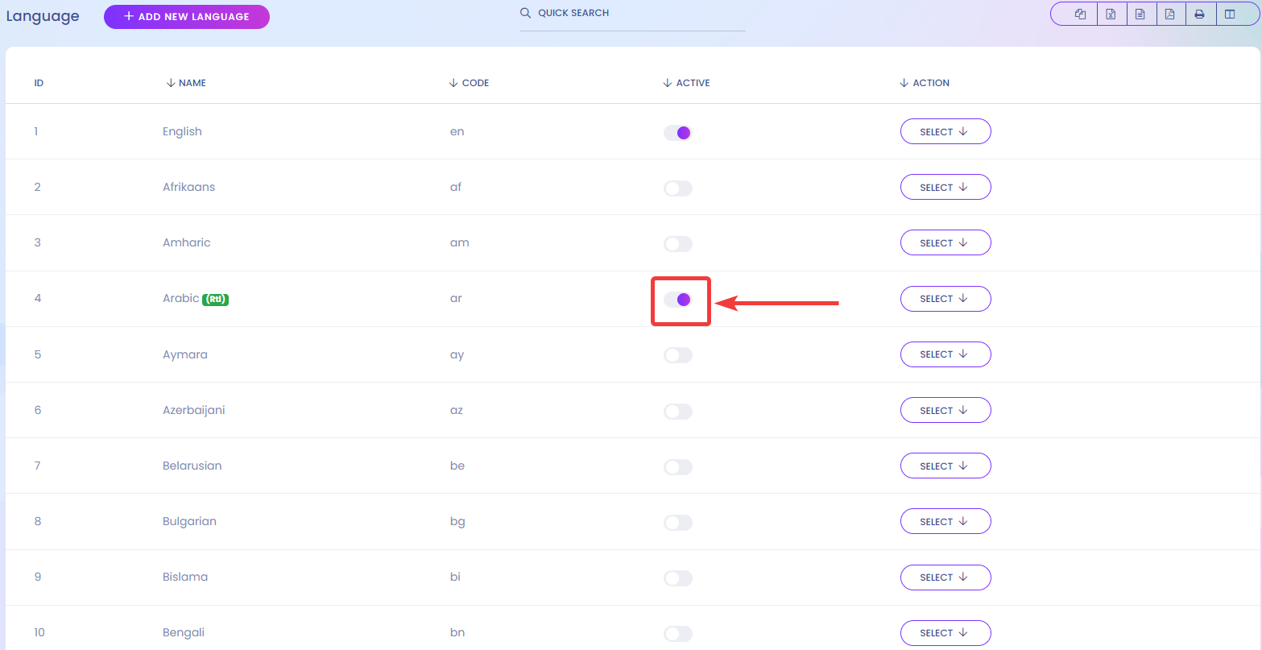Click the Language page title

43,16
